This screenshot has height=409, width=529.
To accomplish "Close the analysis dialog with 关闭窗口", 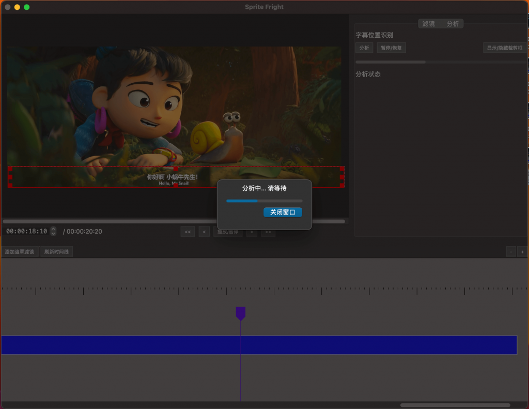I will pyautogui.click(x=283, y=212).
